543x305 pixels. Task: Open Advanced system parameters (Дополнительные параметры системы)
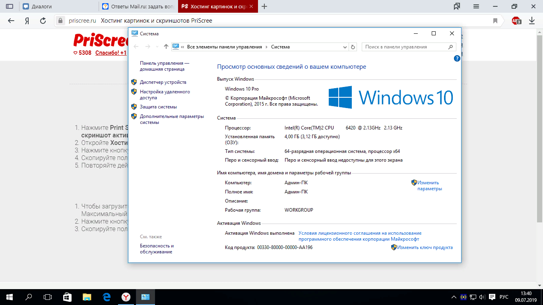[x=172, y=119]
